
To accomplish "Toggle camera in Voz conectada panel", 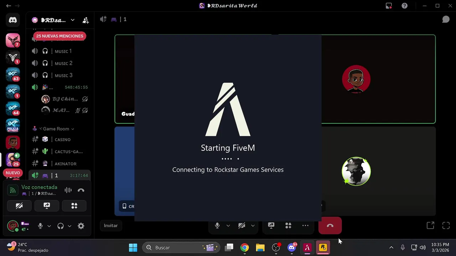I will 19,206.
